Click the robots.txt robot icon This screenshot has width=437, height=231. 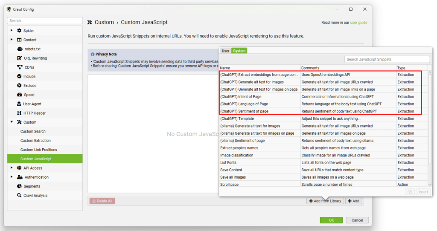(19, 49)
